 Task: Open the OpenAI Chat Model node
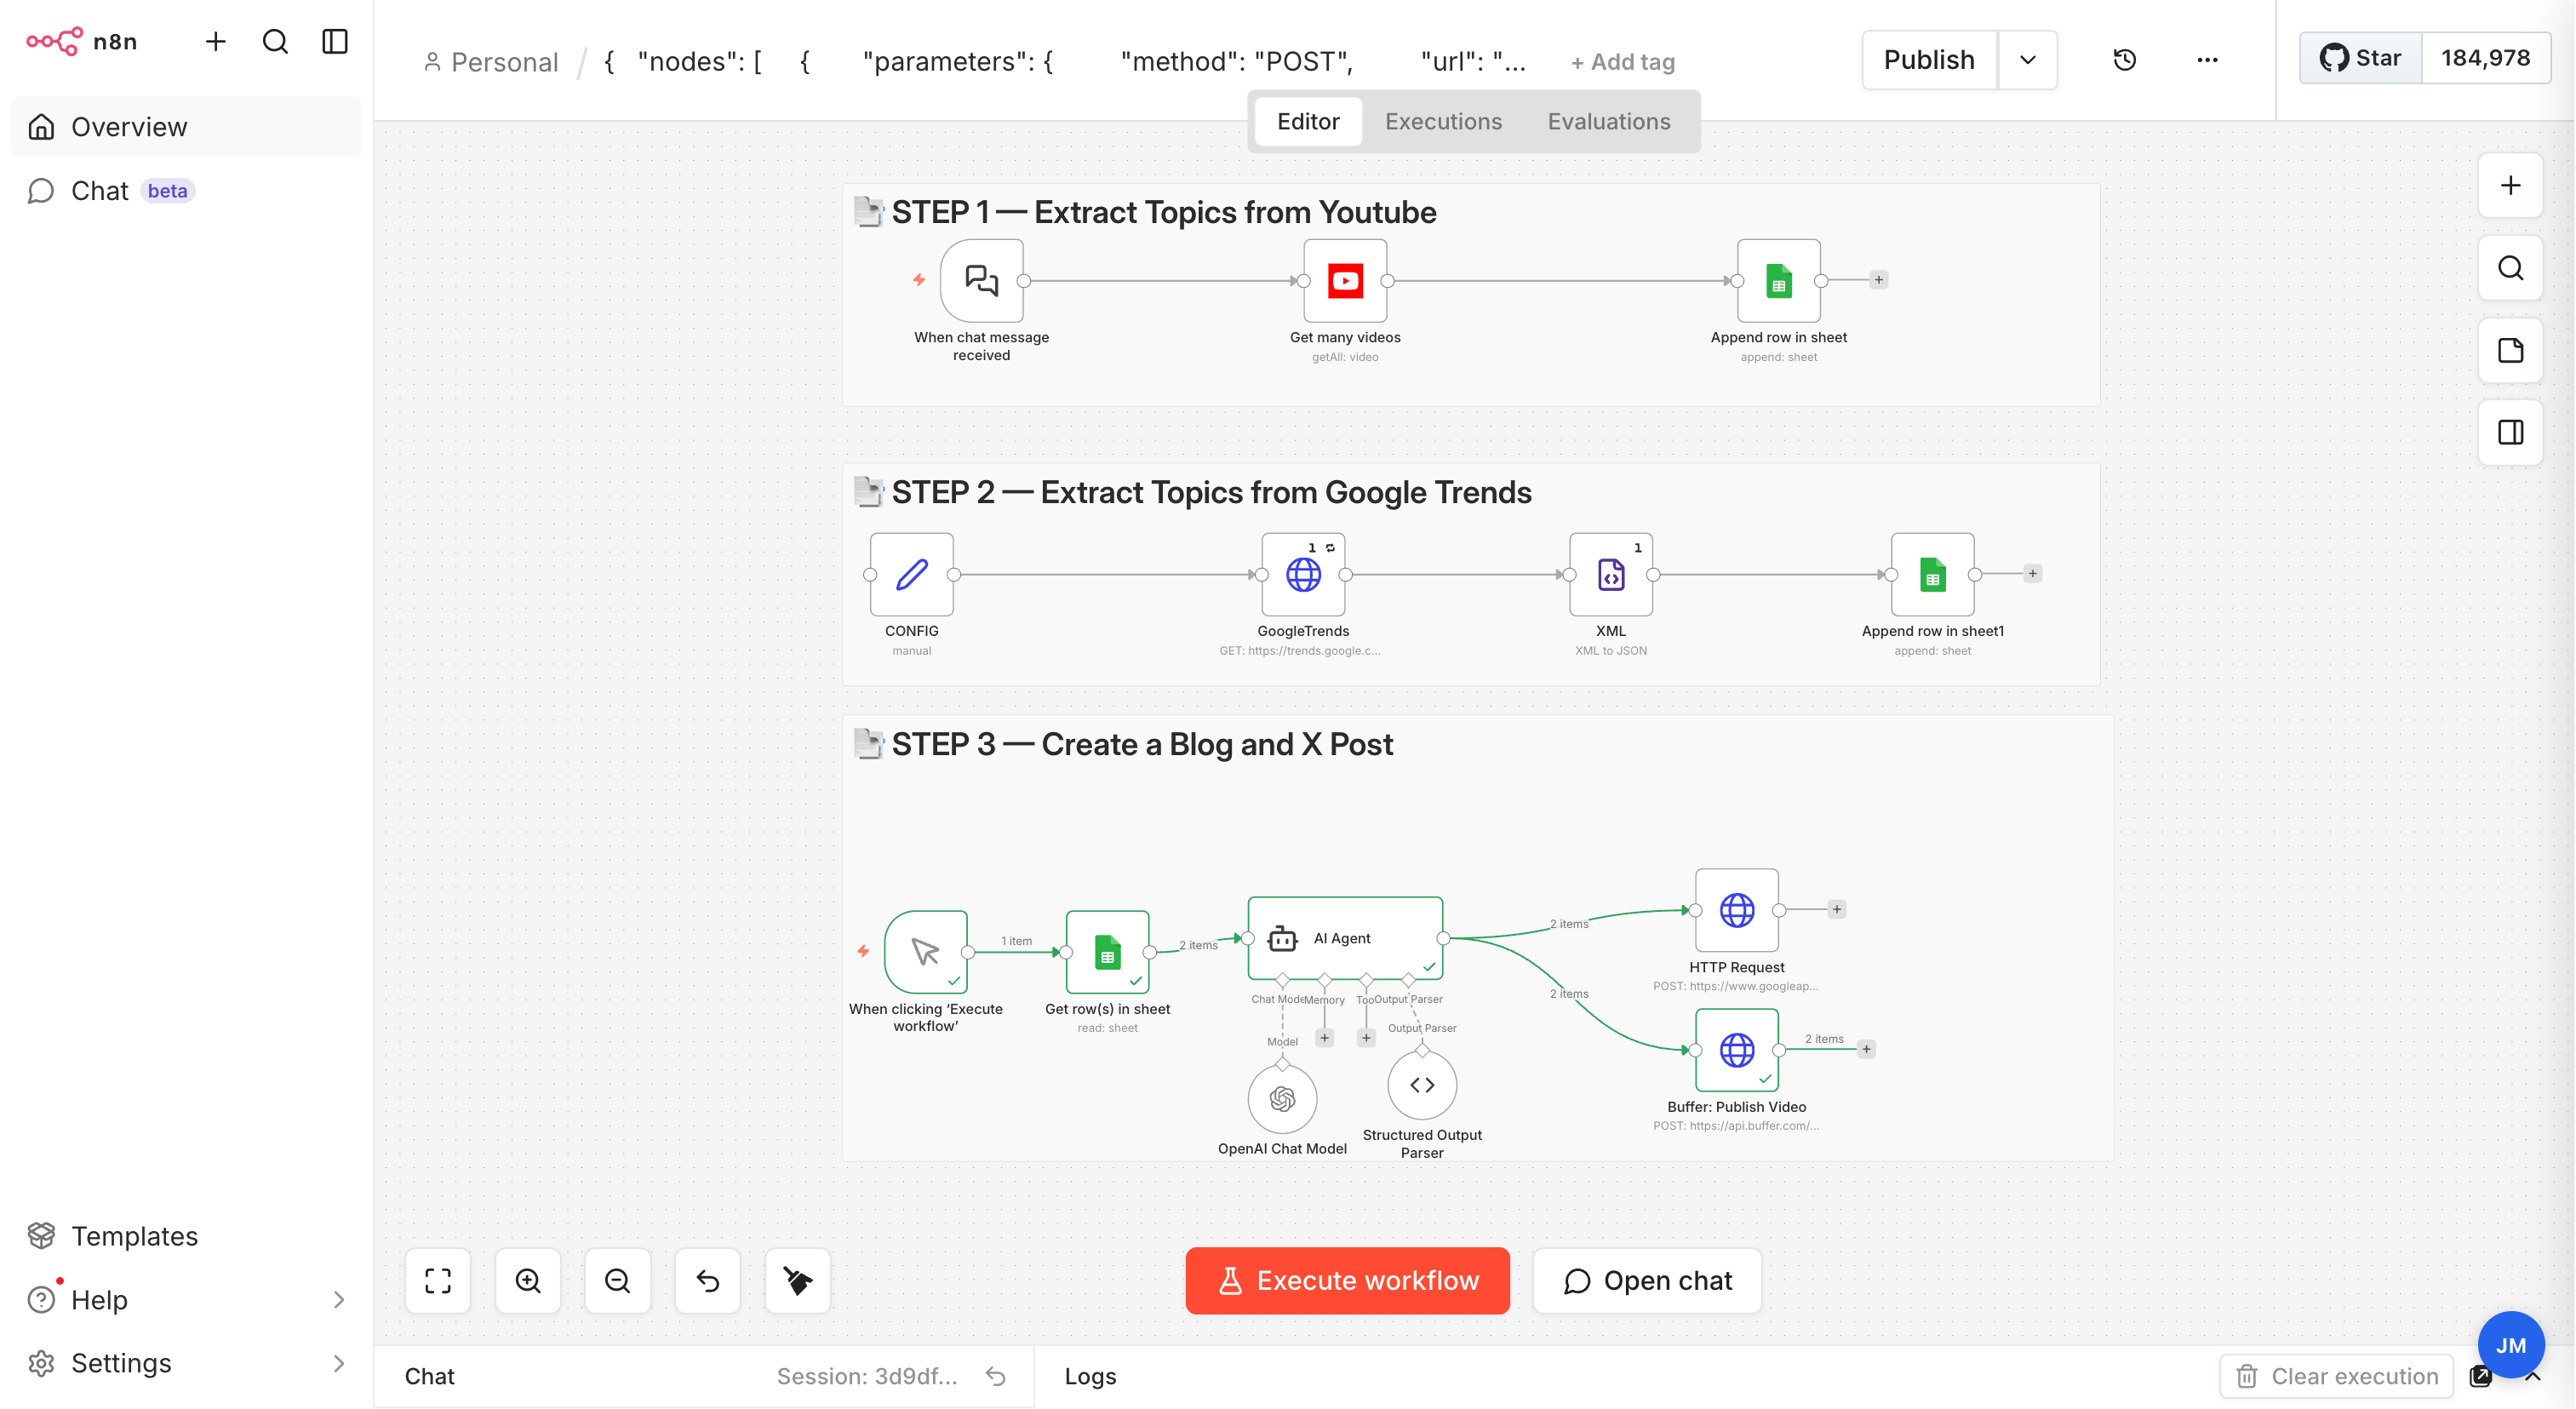[x=1283, y=1097]
